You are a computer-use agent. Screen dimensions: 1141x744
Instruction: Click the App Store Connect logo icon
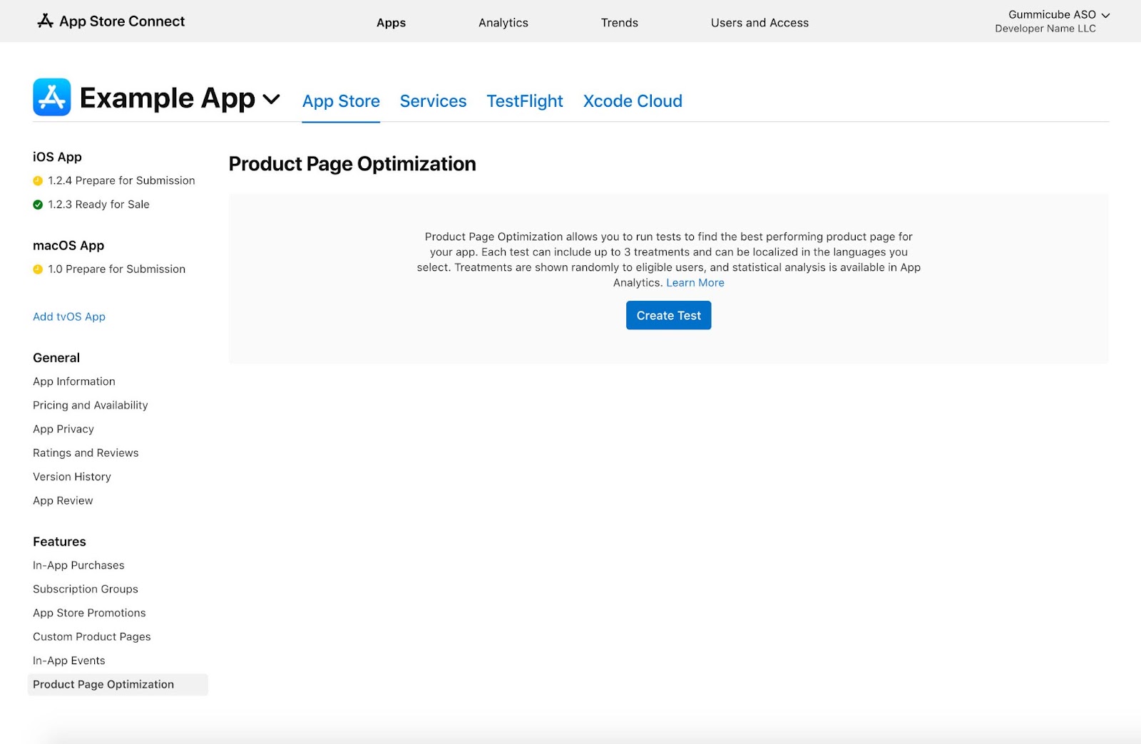(x=45, y=21)
